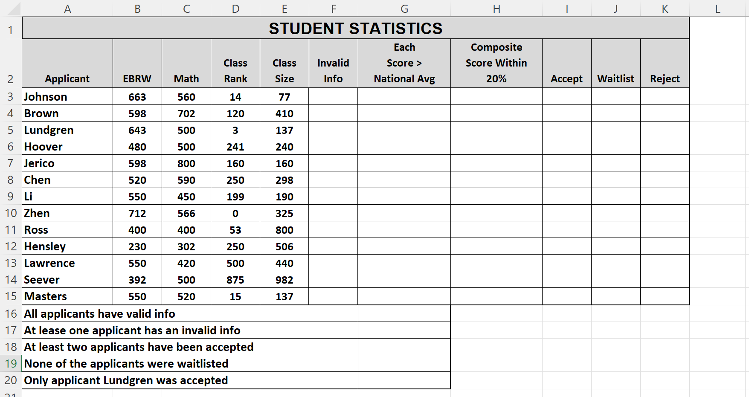Select row header 19
749x397 pixels.
pos(11,363)
